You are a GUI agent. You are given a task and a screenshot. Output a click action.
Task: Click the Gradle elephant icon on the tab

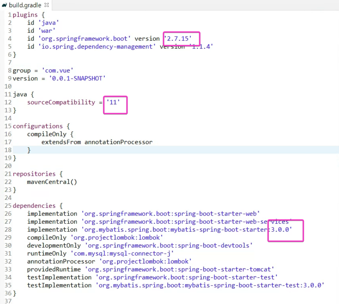[x=4, y=5]
